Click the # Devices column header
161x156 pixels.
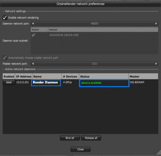click(x=70, y=77)
